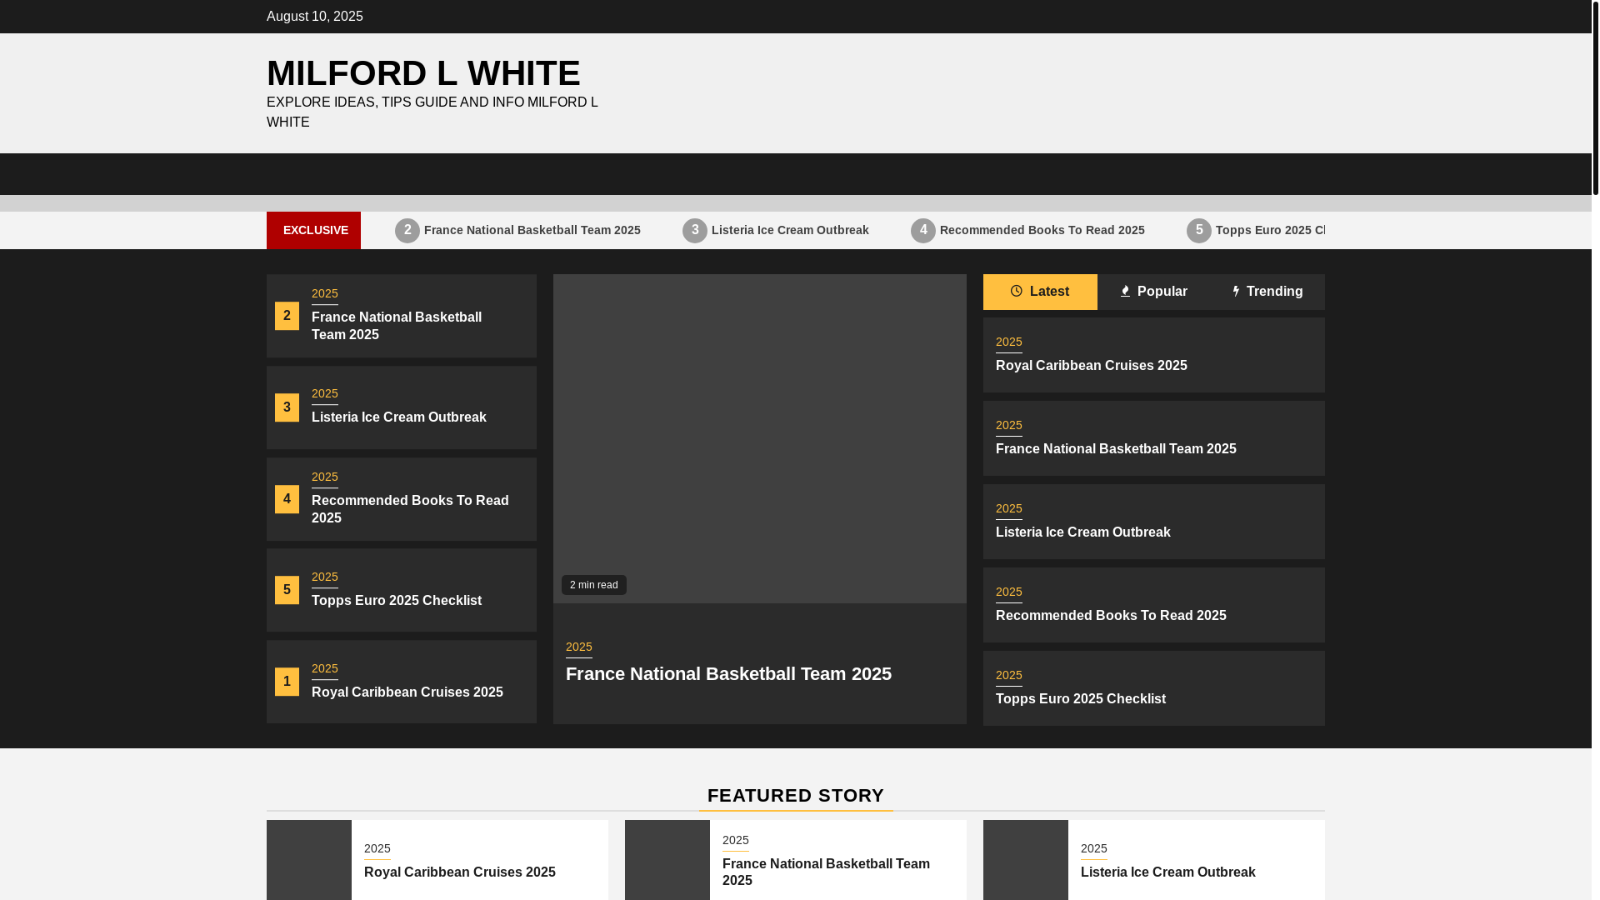This screenshot has width=1600, height=900.
Task: Open main France National Basketball Team 2025 headline
Action: 728,673
